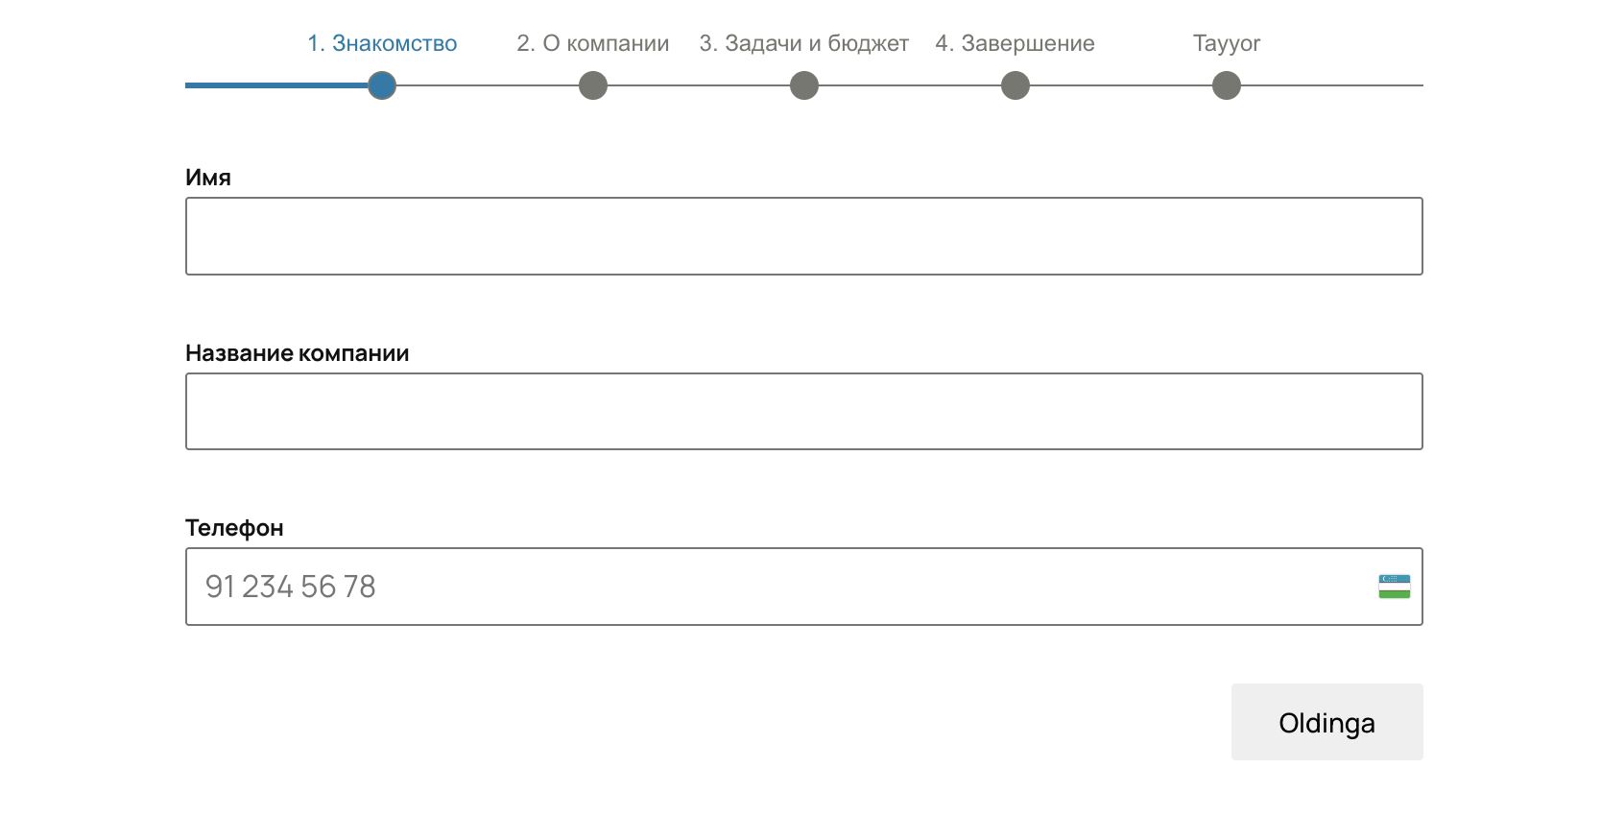Click into the Название компании field
This screenshot has height=816, width=1601.
[804, 412]
